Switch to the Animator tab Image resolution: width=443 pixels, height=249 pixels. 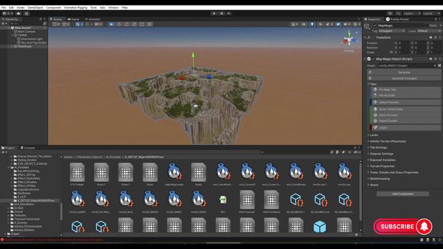pyautogui.click(x=93, y=19)
